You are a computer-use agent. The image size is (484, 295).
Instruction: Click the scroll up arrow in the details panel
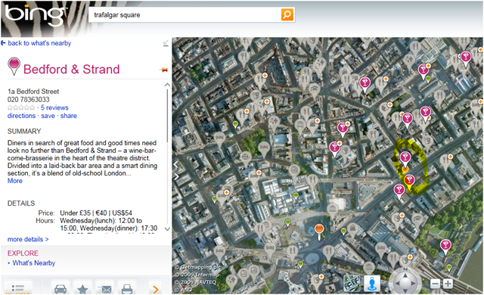(167, 85)
